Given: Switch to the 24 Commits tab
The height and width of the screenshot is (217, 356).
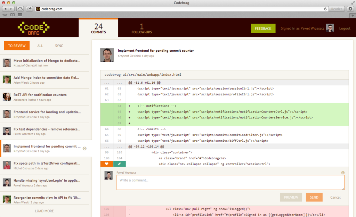Looking at the screenshot, I should point(98,28).
